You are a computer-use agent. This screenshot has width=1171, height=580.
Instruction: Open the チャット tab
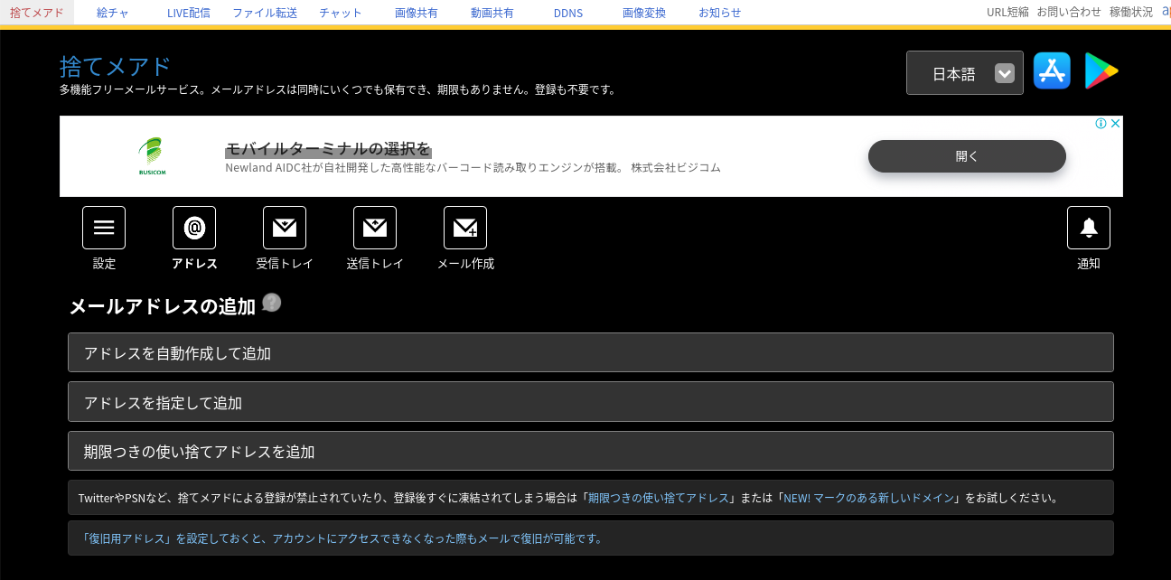pyautogui.click(x=341, y=13)
